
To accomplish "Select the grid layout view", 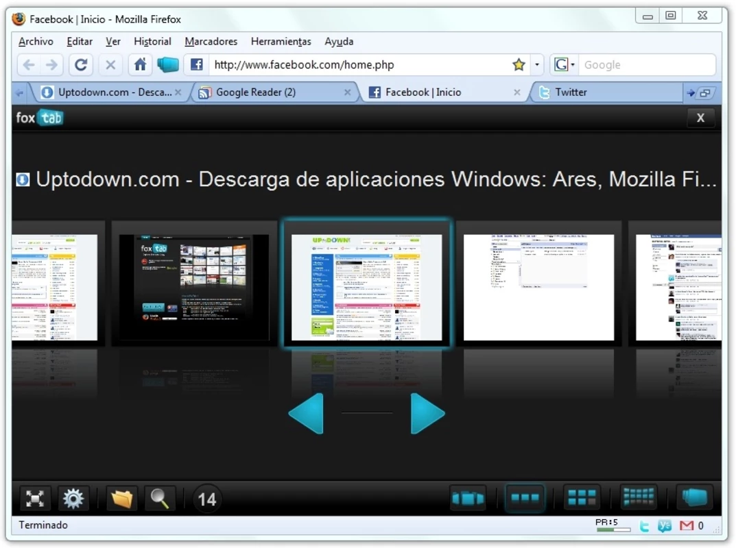I will pos(582,498).
